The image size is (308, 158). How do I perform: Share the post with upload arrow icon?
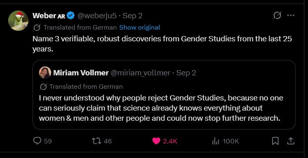[x=291, y=141]
